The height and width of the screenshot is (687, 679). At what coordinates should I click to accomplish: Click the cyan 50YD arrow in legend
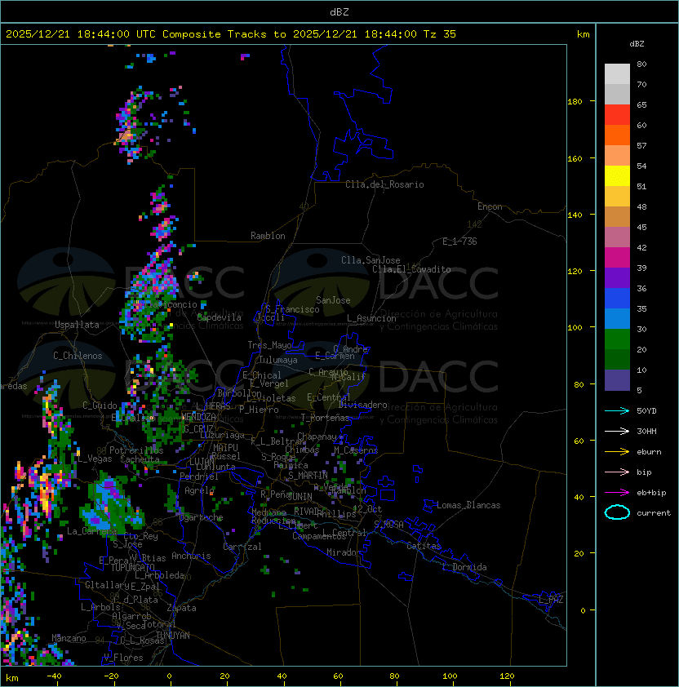point(617,411)
